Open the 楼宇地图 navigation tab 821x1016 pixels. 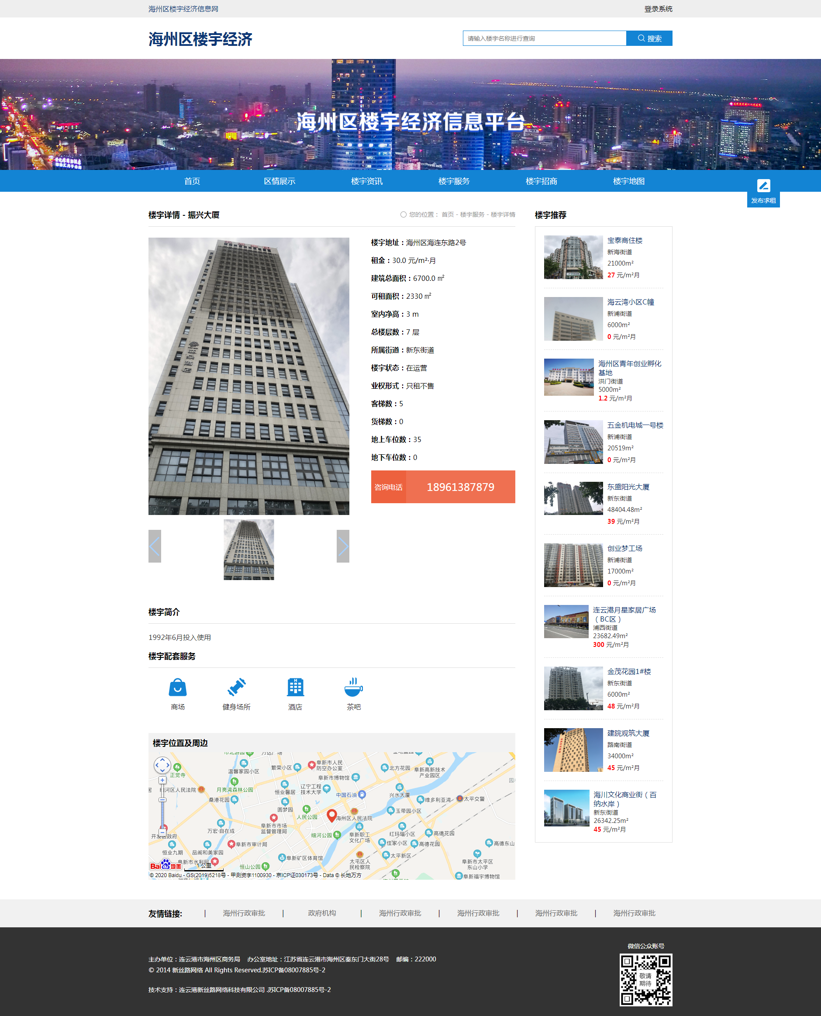pos(628,181)
